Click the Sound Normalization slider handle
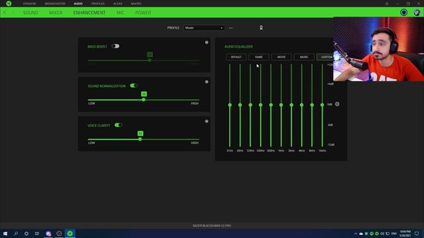Screen dimensions: 424x238 pos(144,100)
